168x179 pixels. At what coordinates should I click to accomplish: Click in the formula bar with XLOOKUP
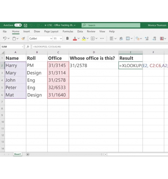click(100, 47)
